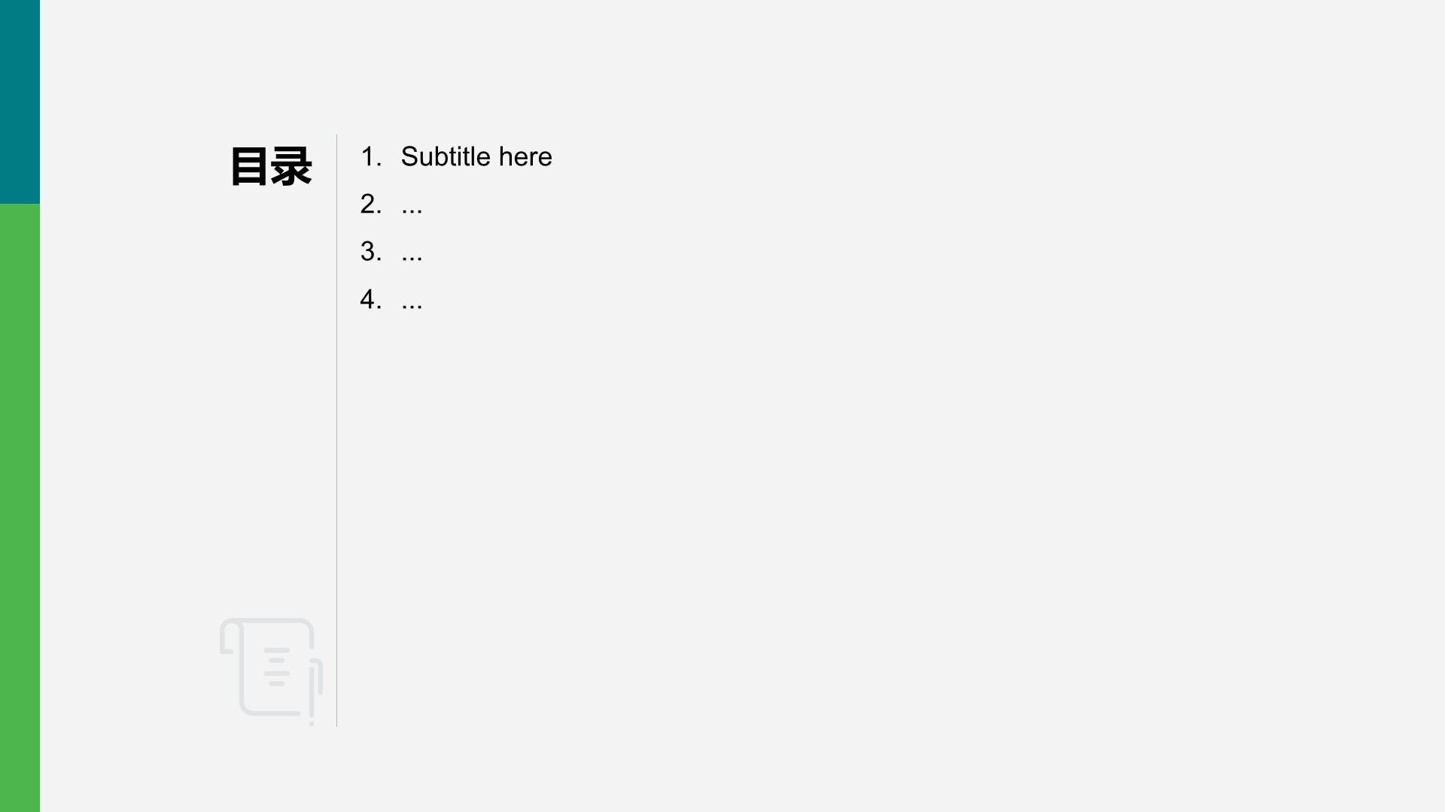
Task: Click the list number "3."
Action: [370, 251]
